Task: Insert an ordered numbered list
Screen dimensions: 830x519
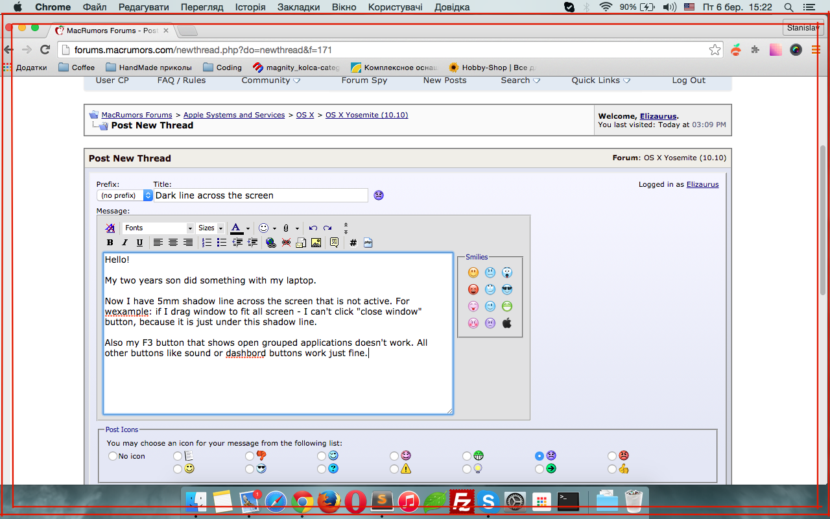Action: tap(207, 243)
